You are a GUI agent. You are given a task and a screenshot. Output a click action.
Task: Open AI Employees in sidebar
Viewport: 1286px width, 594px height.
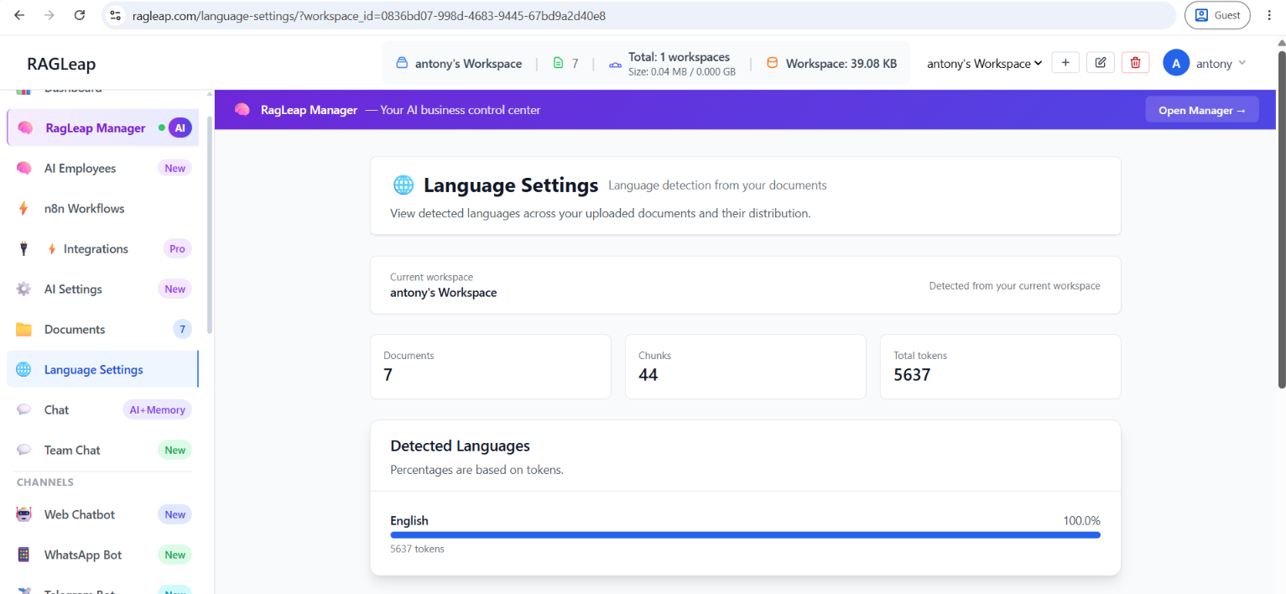click(102, 168)
